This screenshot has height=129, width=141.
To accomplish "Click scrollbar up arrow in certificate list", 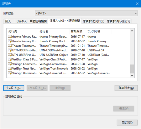I will coord(132,31).
